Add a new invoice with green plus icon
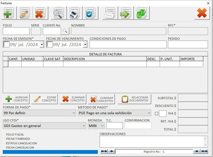 point(9,13)
